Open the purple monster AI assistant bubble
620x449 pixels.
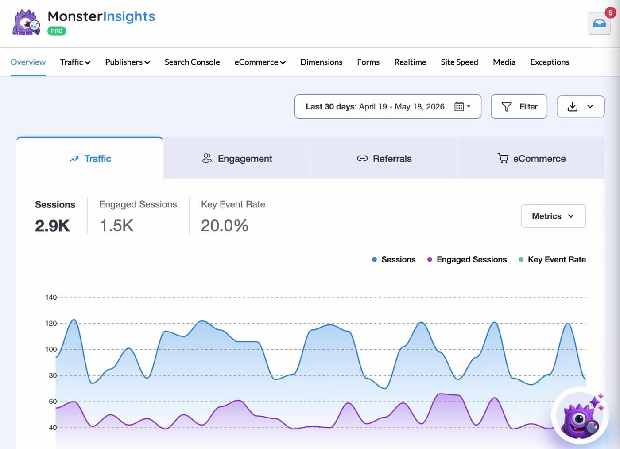[x=580, y=416]
